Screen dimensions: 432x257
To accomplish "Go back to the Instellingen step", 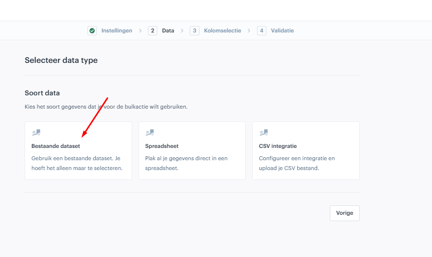I will click(x=116, y=30).
